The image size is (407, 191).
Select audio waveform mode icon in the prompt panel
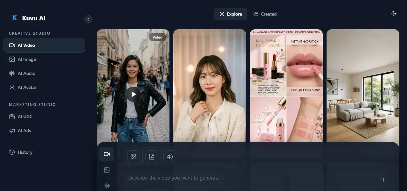tap(107, 186)
